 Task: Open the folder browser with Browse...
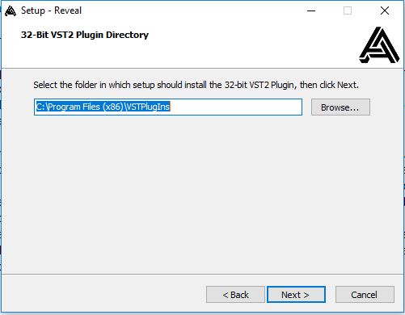point(340,107)
